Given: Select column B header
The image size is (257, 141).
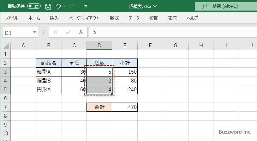Looking at the screenshot, I should [48, 45].
